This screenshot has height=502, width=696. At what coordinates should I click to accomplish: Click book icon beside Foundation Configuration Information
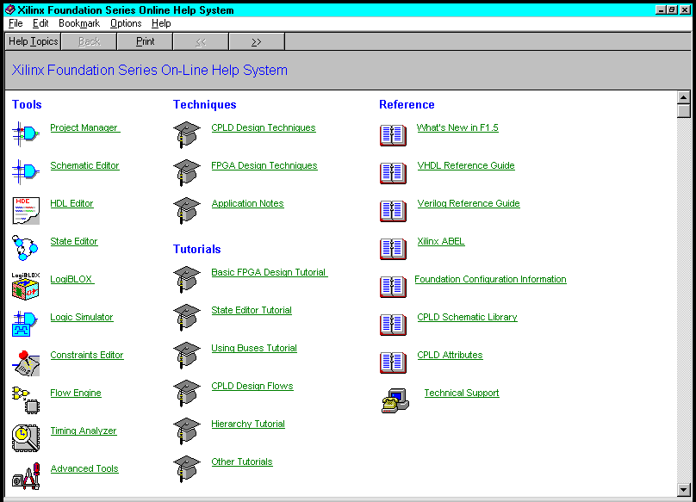point(394,287)
